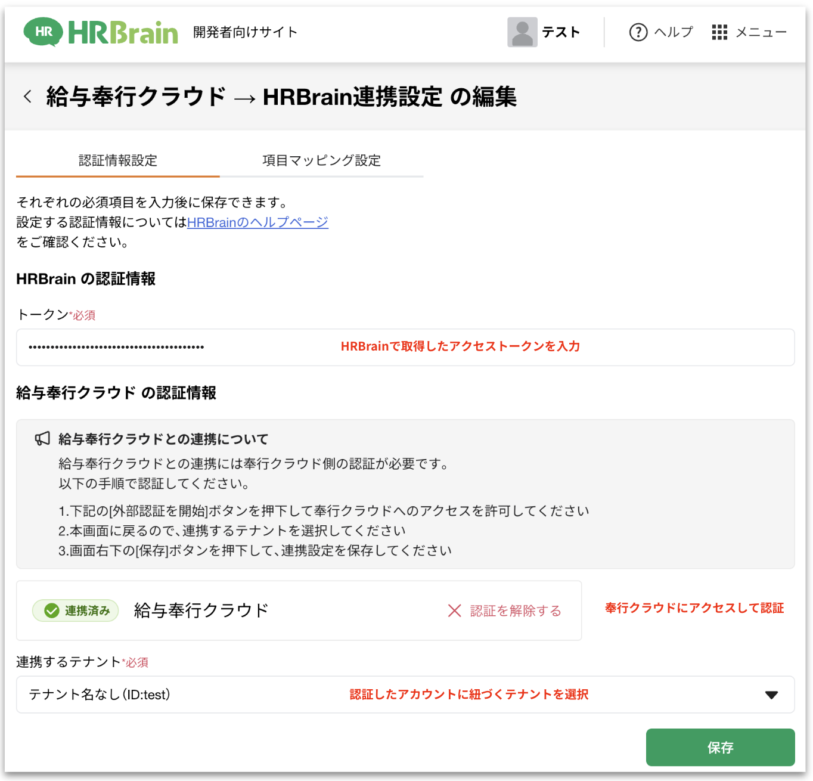Expand the 連携するテナント dropdown arrow

[x=771, y=695]
